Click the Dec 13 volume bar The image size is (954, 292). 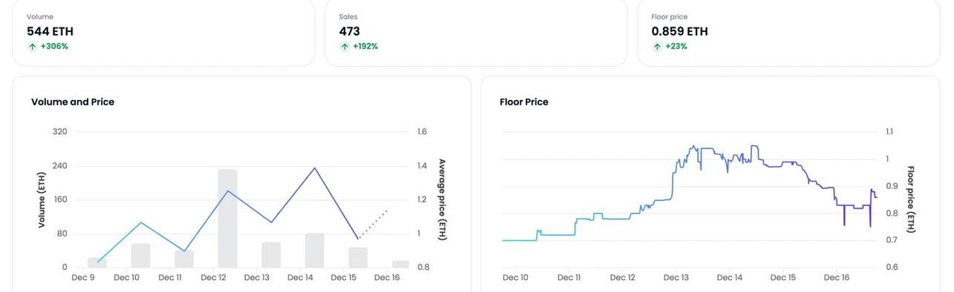(272, 255)
